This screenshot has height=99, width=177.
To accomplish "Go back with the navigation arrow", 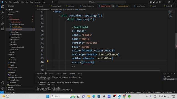I will pos(53,2).
